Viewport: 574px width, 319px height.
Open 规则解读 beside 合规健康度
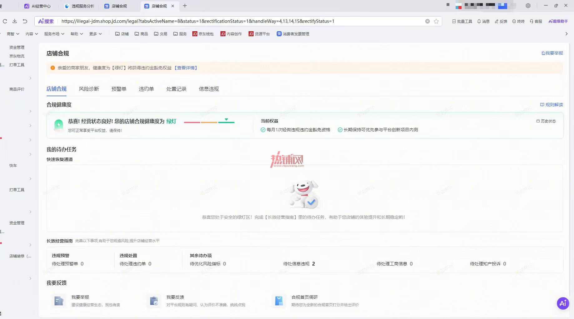point(552,105)
